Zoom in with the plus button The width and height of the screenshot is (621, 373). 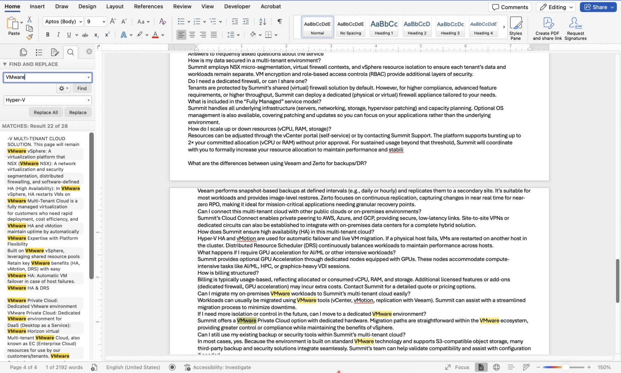[589, 367]
